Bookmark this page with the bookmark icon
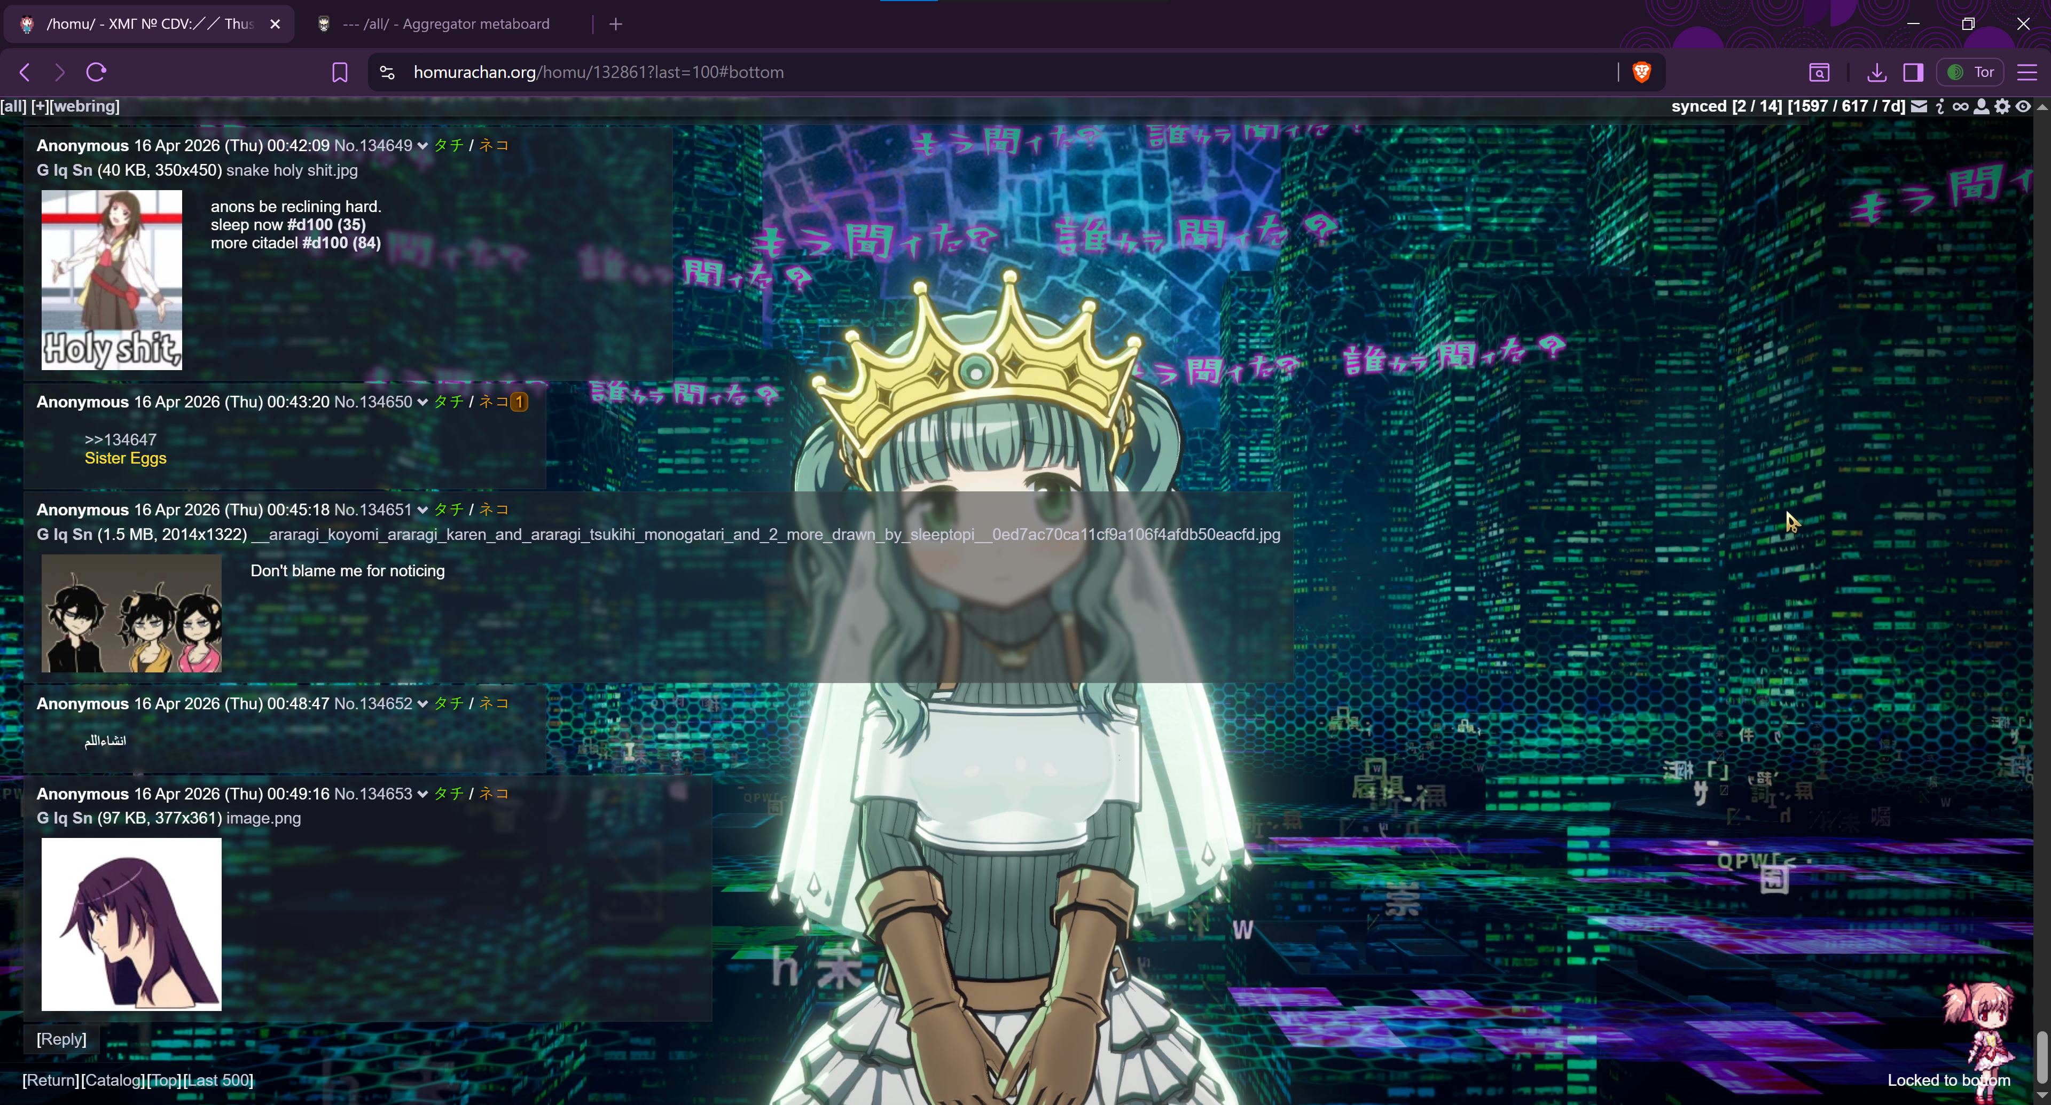Viewport: 2051px width, 1105px height. [339, 73]
